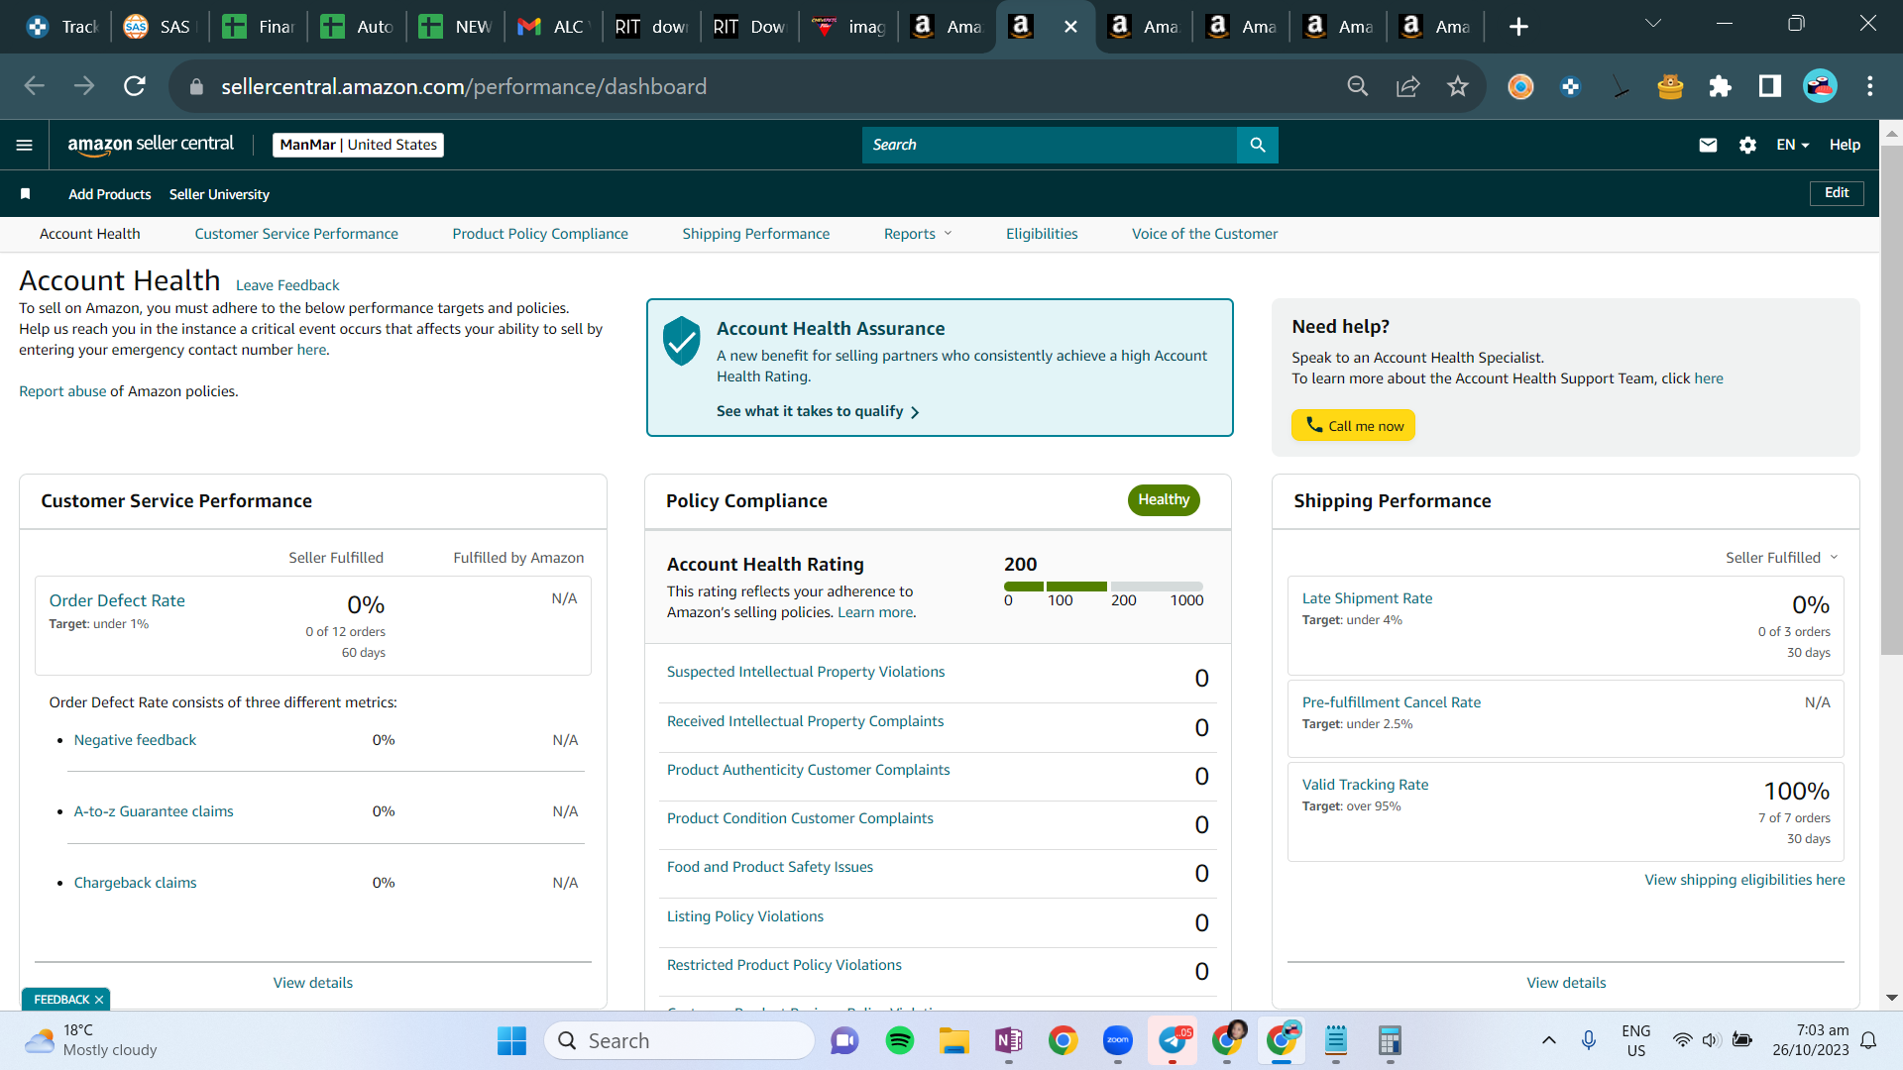Open the settings gear icon
This screenshot has width=1903, height=1070.
[1747, 145]
